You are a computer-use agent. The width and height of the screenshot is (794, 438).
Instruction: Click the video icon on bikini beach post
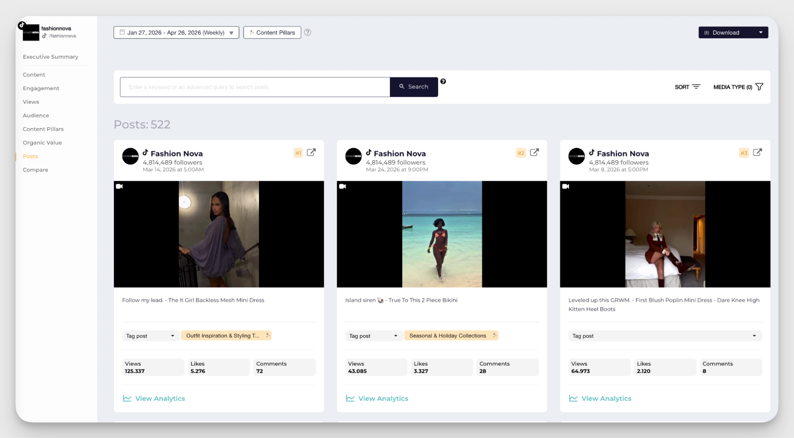point(343,186)
